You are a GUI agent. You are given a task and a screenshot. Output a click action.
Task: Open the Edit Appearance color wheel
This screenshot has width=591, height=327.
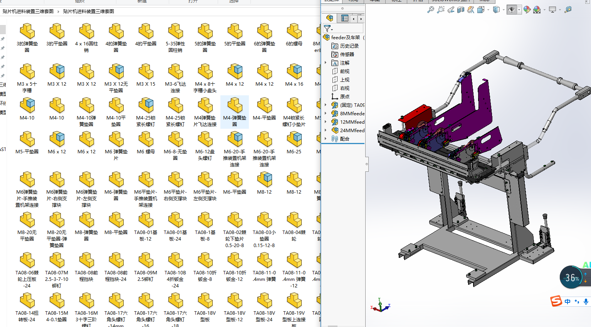(527, 10)
